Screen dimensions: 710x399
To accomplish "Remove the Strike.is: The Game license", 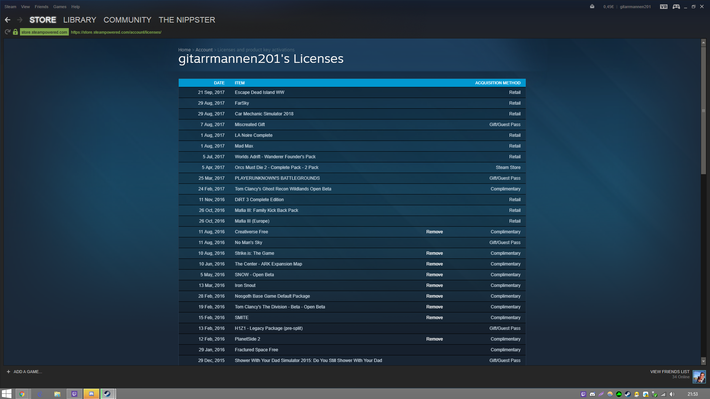I will [434, 253].
